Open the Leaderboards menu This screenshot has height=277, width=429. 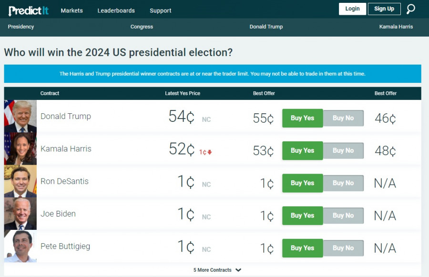click(x=116, y=10)
